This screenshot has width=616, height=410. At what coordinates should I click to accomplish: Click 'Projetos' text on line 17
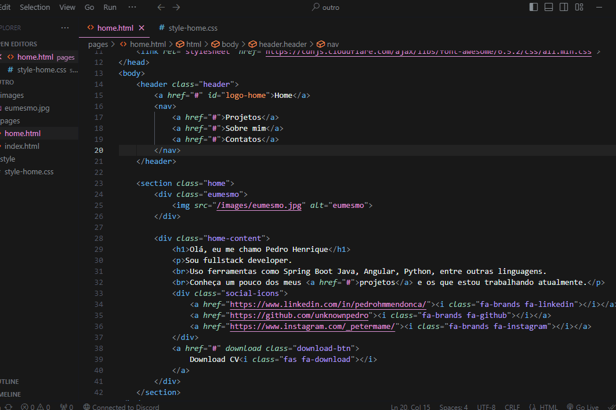pyautogui.click(x=243, y=118)
